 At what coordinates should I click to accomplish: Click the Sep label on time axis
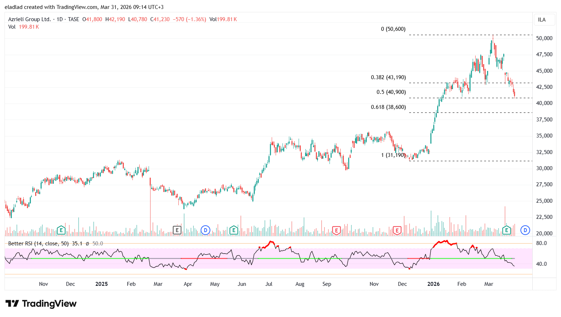click(x=327, y=284)
